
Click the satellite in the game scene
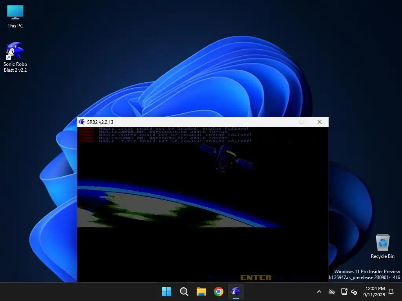click(x=227, y=158)
